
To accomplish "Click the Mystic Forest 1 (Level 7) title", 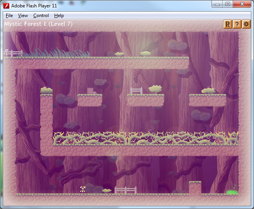I will [x=38, y=24].
